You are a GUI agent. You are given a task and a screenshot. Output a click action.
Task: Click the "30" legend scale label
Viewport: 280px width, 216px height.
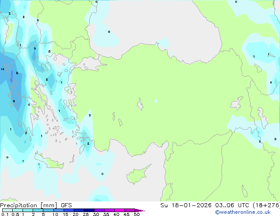[x=96, y=214]
